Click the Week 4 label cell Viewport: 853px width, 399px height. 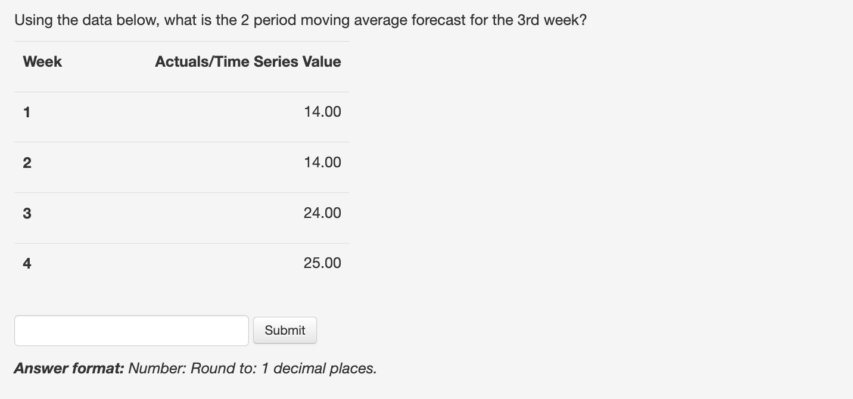pyautogui.click(x=26, y=263)
